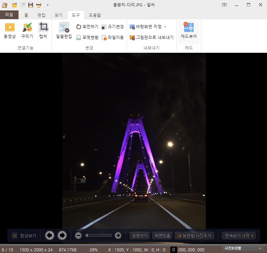Set image as 바탕화면 지정 wallpaper
Image resolution: width=267 pixels, height=253 pixels.
tap(145, 27)
